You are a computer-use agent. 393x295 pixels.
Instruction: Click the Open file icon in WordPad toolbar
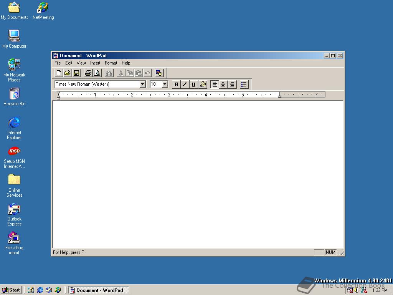(68, 73)
